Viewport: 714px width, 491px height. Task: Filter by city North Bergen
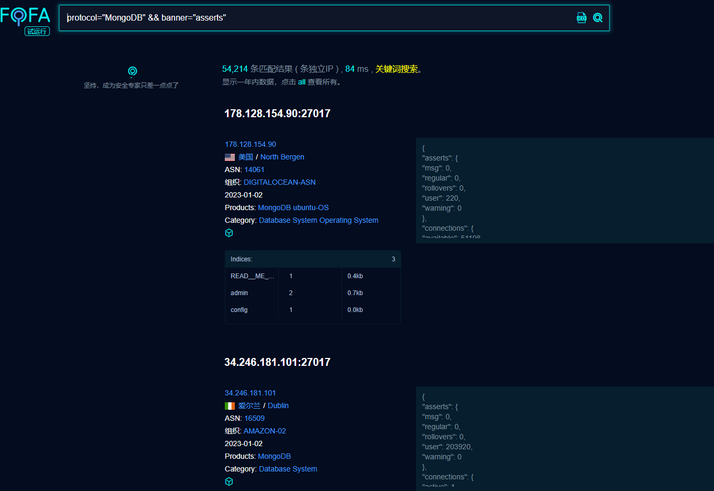point(282,157)
